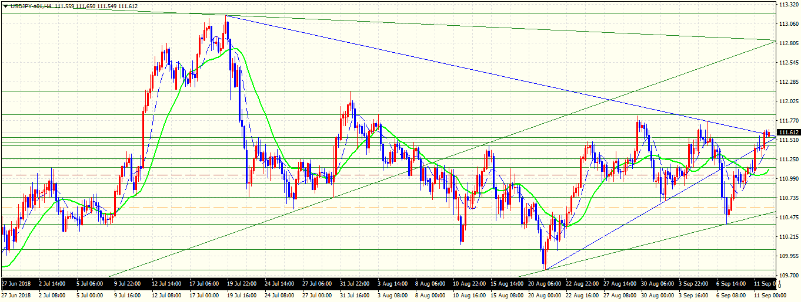
Task: Click the 19 Jul 22:00 time label
Action: (x=243, y=283)
